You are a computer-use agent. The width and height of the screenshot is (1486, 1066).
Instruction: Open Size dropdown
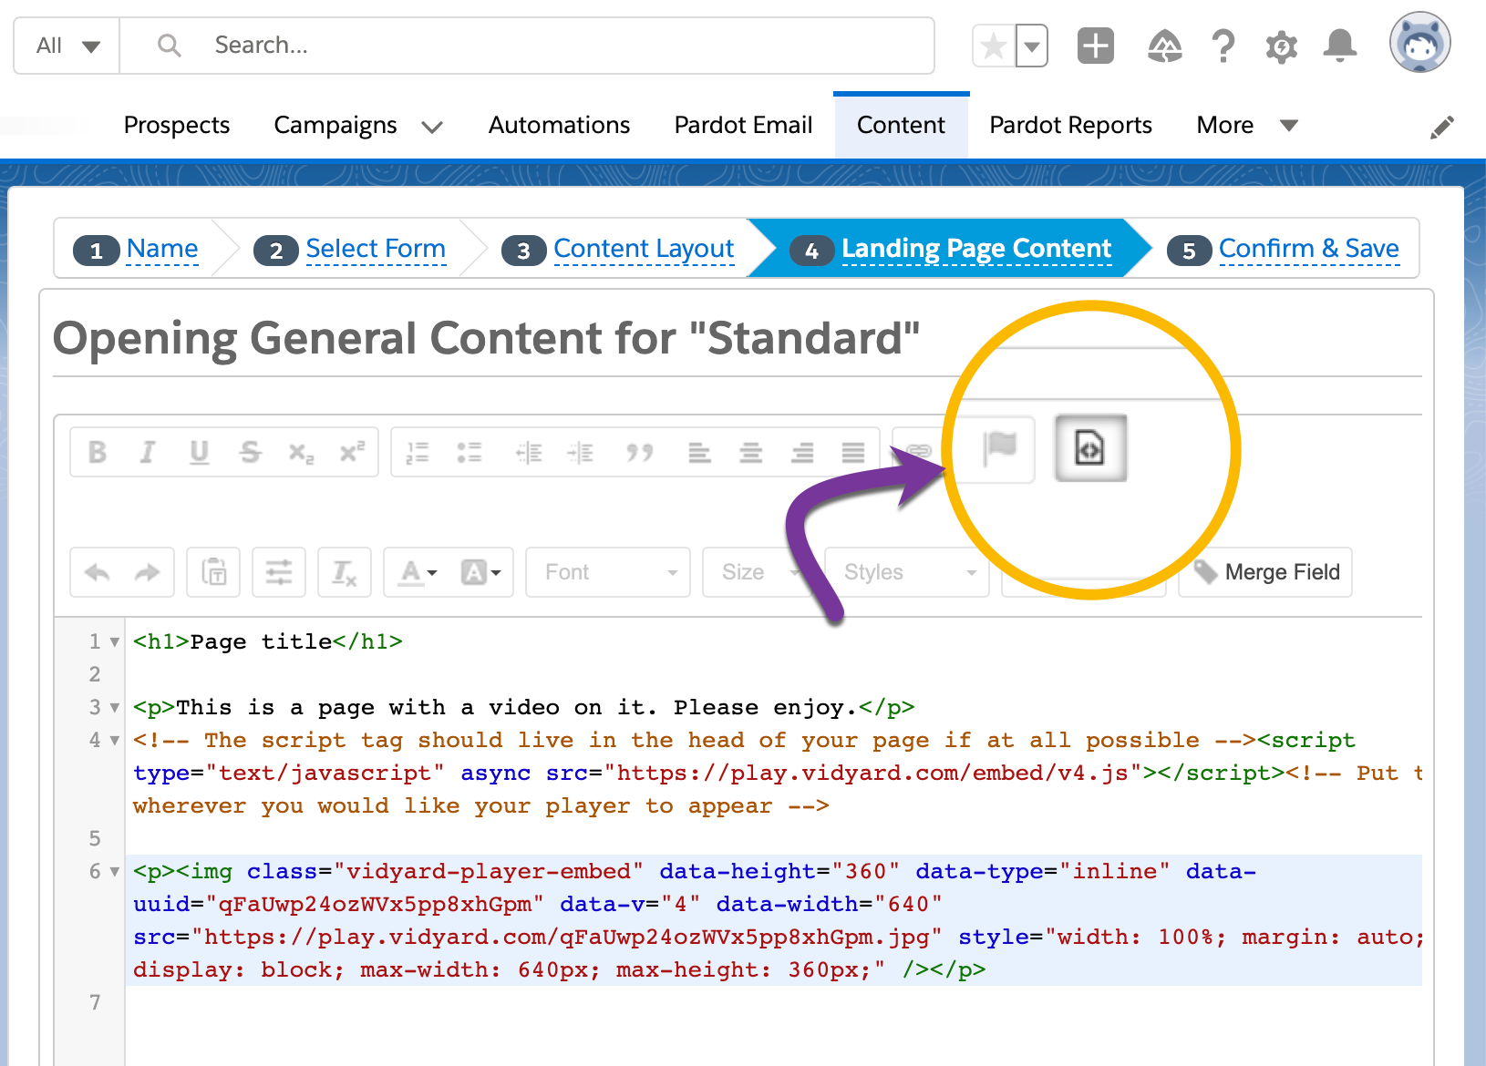tap(757, 572)
